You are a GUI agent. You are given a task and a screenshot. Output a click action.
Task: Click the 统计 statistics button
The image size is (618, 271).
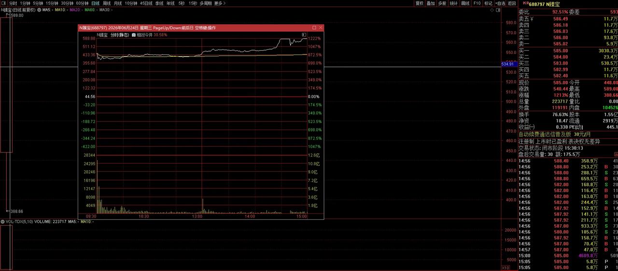pos(454,3)
